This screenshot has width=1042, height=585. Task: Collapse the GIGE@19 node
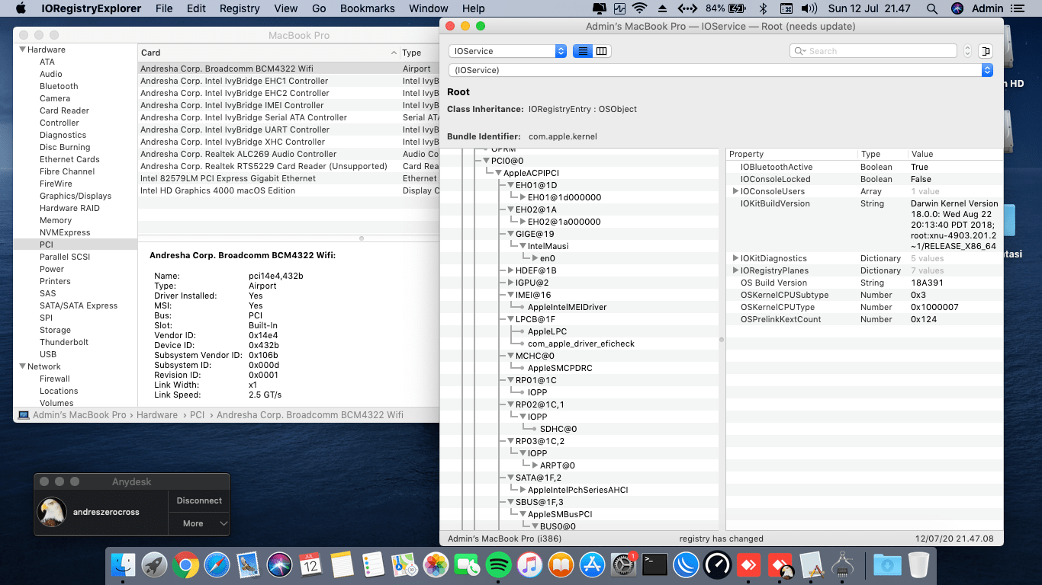pos(510,234)
